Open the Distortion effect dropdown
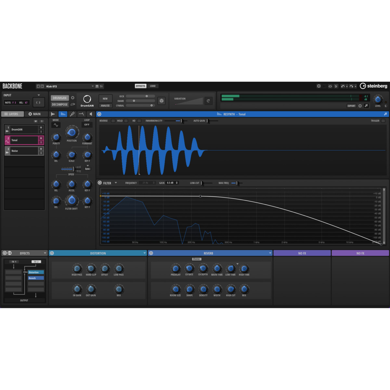The height and width of the screenshot is (390, 390). click(145, 253)
